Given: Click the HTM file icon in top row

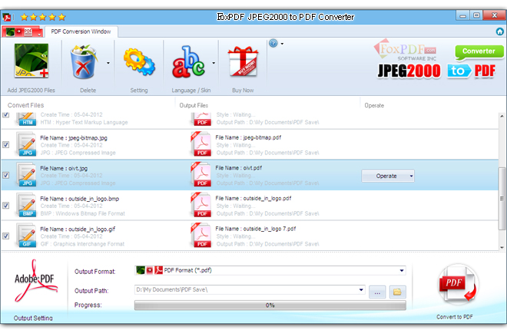Looking at the screenshot, I should coord(27,119).
